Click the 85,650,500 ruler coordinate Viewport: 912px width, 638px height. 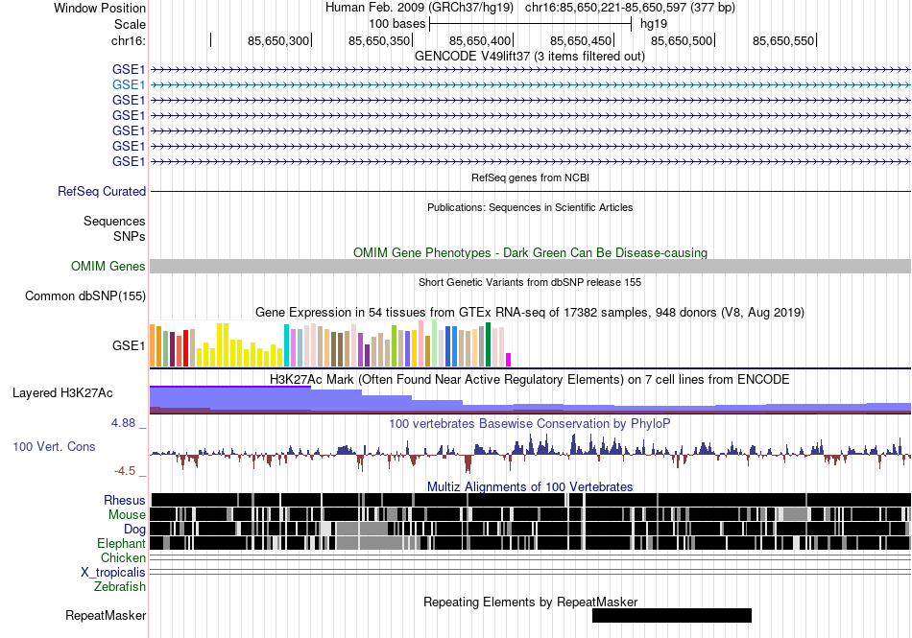click(x=682, y=40)
